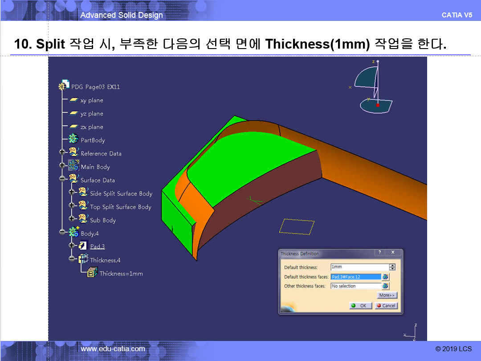Select the Pad.3 feature icon
The image size is (481, 361).
tap(83, 246)
